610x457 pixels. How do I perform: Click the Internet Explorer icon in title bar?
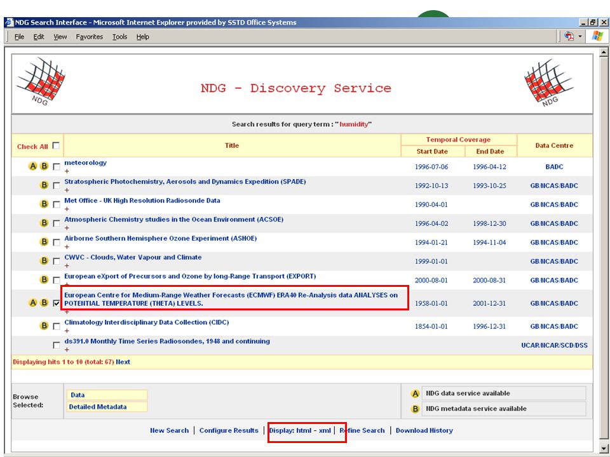pos(9,23)
